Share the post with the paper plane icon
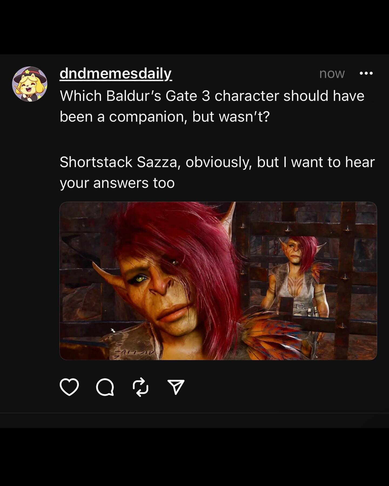The image size is (389, 486). pos(176,387)
